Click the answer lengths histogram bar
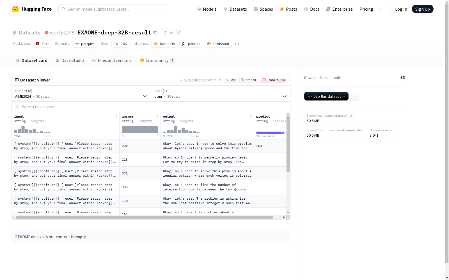Screen dimensions: 449x280 (140, 130)
